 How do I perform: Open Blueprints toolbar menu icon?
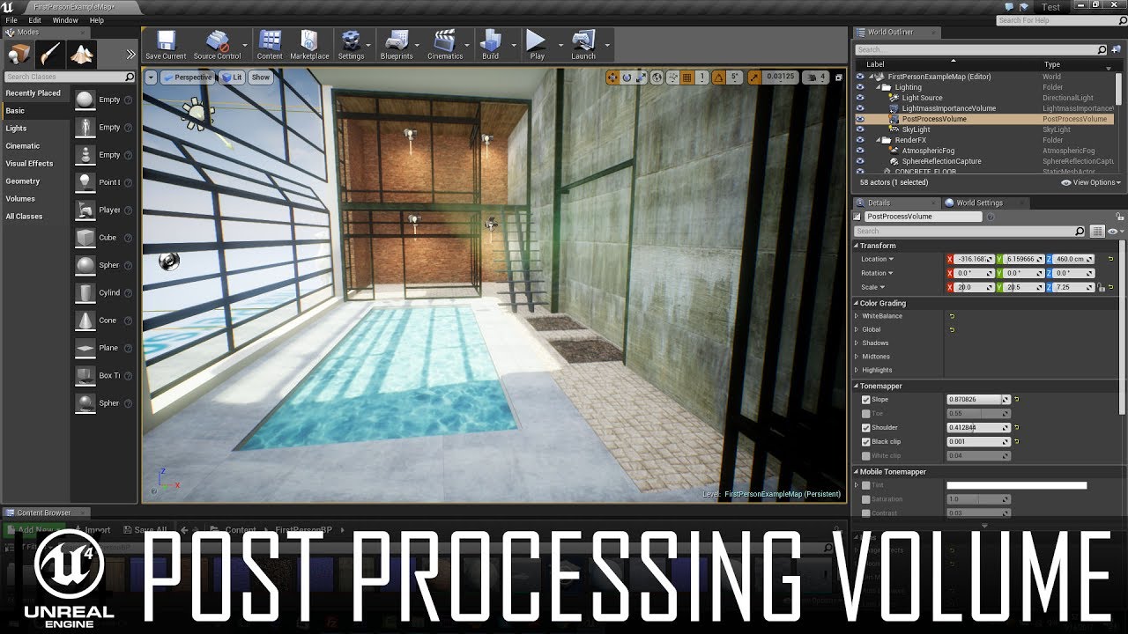click(x=397, y=41)
